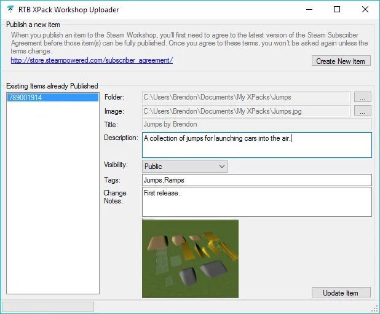Click the 'Description:' label
380x314 pixels.
coord(121,138)
